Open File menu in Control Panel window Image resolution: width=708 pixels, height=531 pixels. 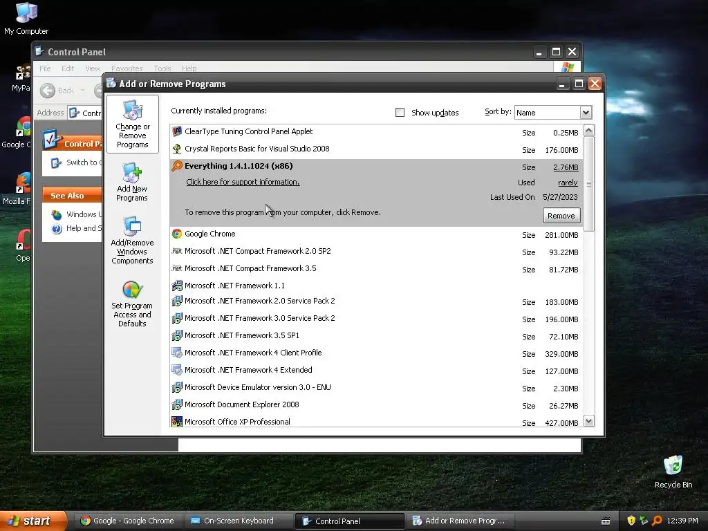point(45,68)
